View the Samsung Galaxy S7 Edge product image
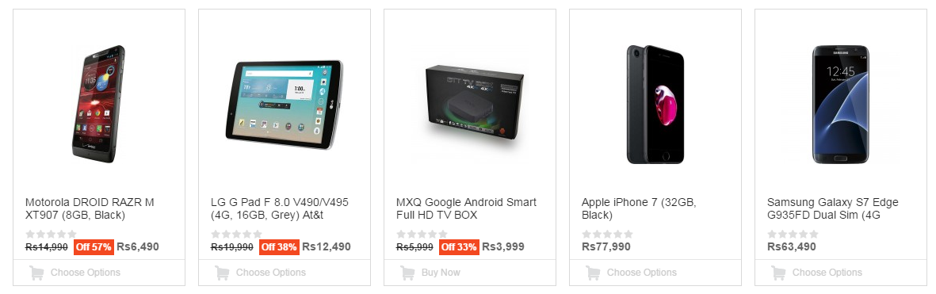 tap(840, 105)
